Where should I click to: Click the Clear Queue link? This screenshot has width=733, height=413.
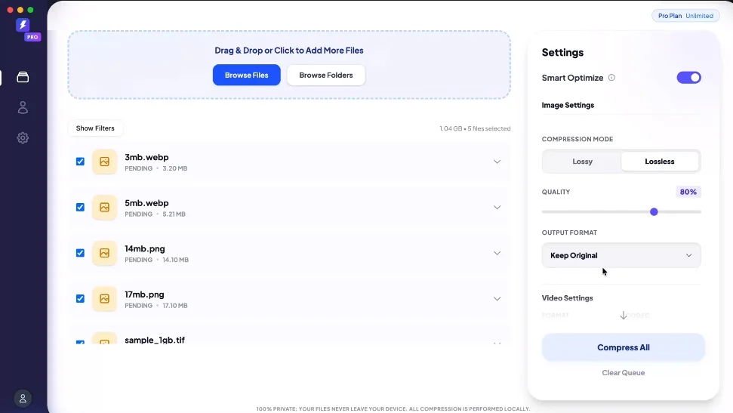623,373
